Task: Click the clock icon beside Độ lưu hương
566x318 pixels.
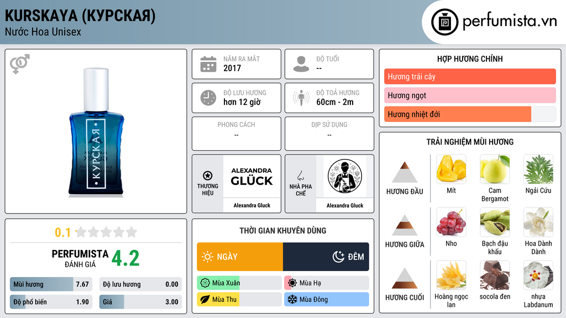Action: [x=208, y=98]
